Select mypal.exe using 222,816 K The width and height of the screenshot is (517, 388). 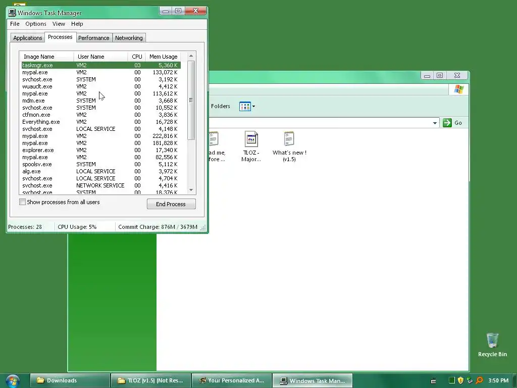(101, 136)
